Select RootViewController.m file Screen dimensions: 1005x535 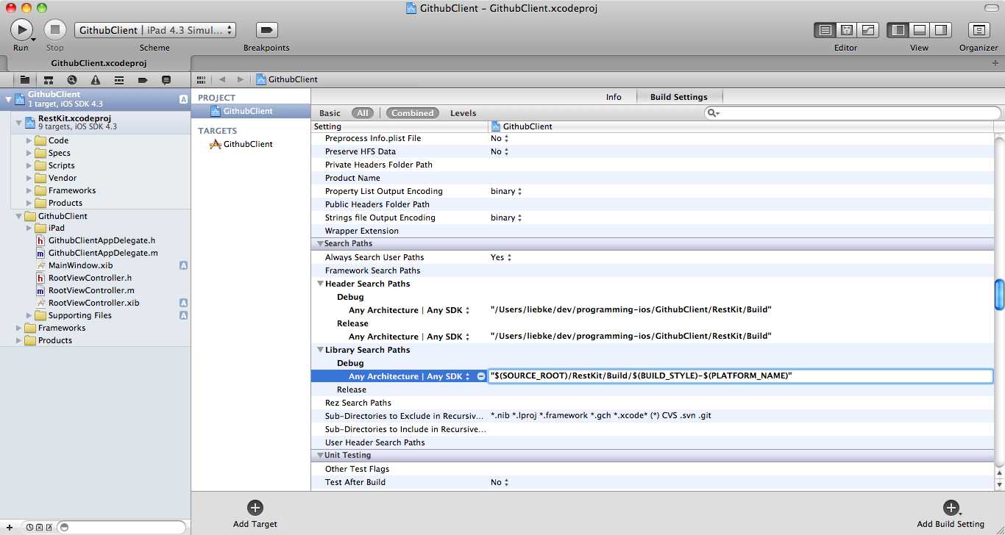tap(91, 290)
